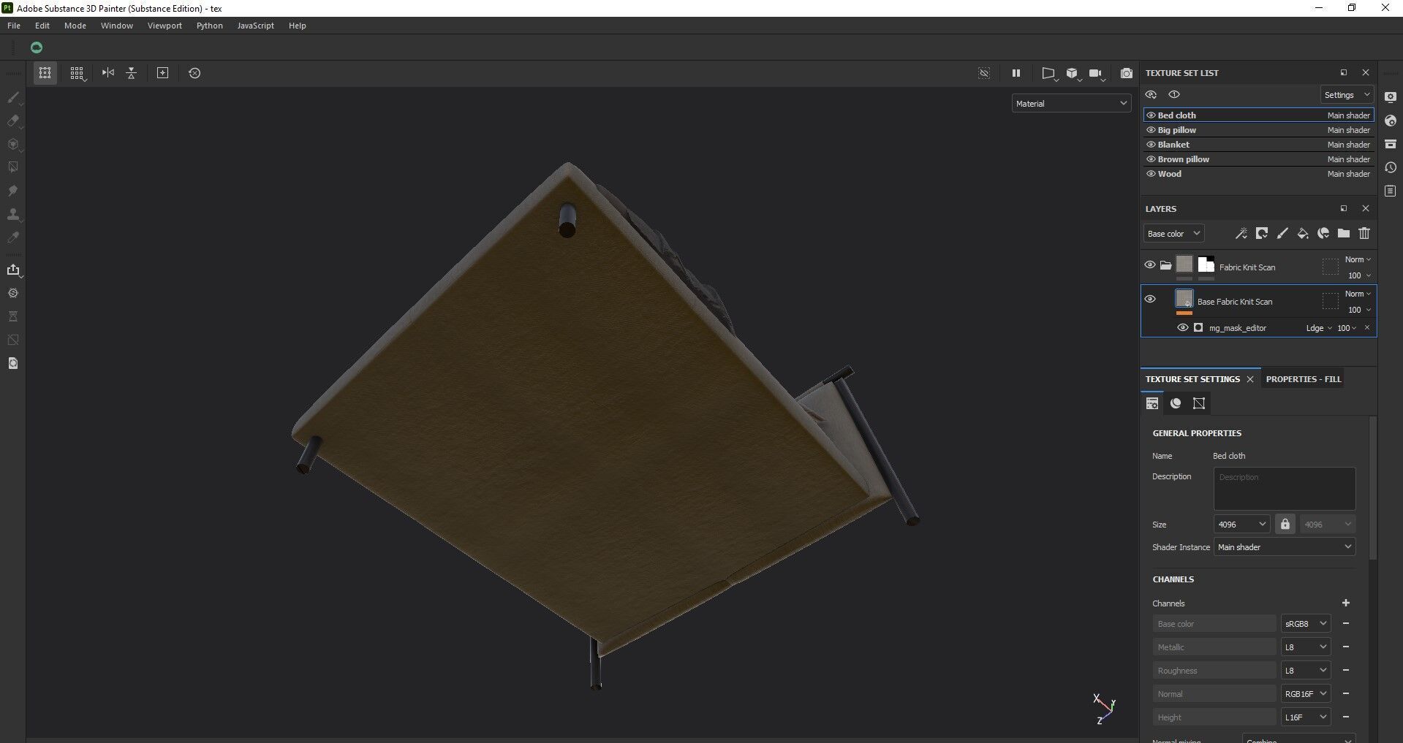
Task: Hide the Fabric Knit Scan folder layer
Action: [x=1150, y=265]
